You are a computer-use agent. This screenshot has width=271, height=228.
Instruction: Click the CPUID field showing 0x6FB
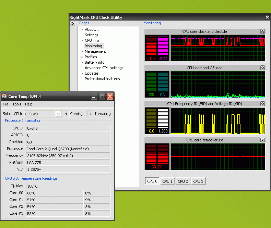click(68, 128)
